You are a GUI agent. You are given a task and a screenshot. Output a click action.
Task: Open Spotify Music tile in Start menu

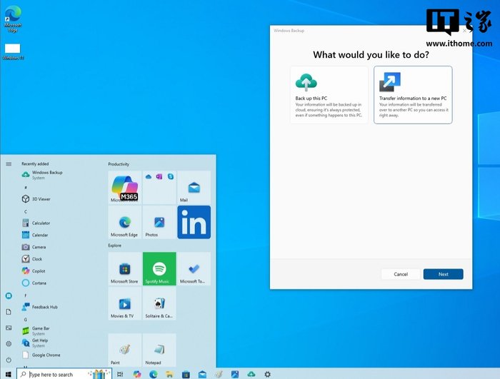159,269
